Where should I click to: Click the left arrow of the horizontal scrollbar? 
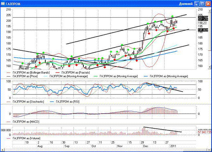pos(3,150)
